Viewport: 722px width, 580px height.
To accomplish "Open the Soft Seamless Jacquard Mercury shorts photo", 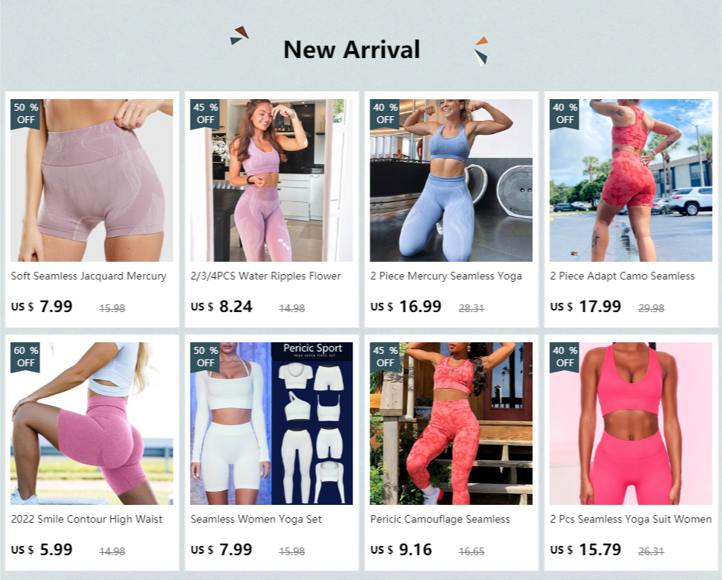I will pos(91,180).
